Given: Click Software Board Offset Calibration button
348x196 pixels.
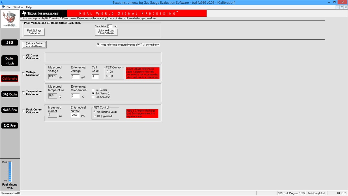Looking at the screenshot, I should pyautogui.click(x=106, y=32).
